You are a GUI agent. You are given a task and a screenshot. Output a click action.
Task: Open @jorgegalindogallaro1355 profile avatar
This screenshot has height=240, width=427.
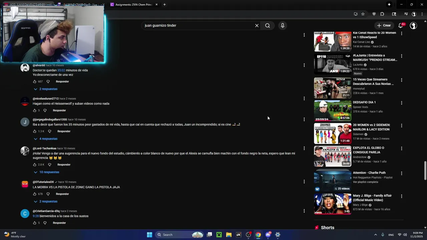click(25, 122)
